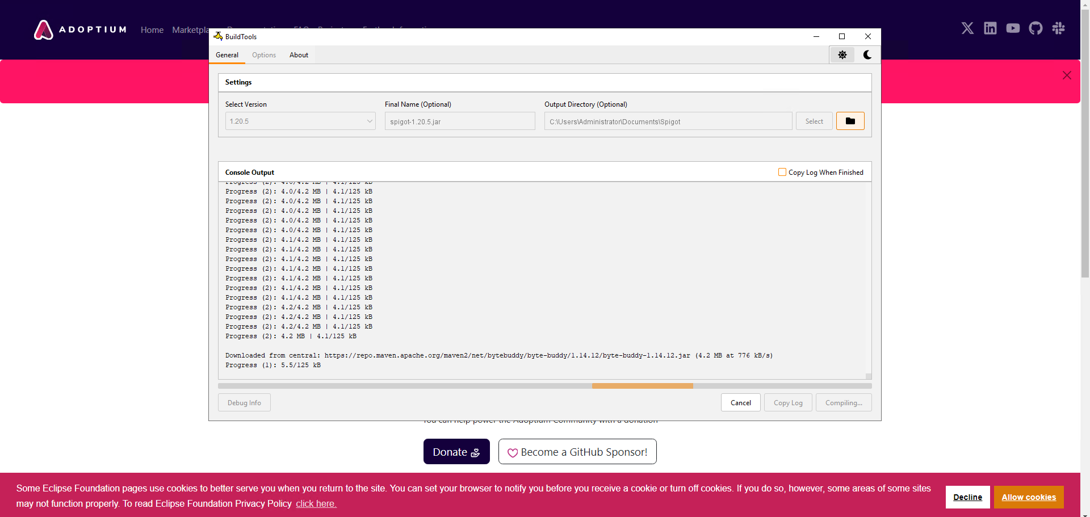Screen dimensions: 1090x517
Task: Click the Donate button
Action: (x=456, y=452)
